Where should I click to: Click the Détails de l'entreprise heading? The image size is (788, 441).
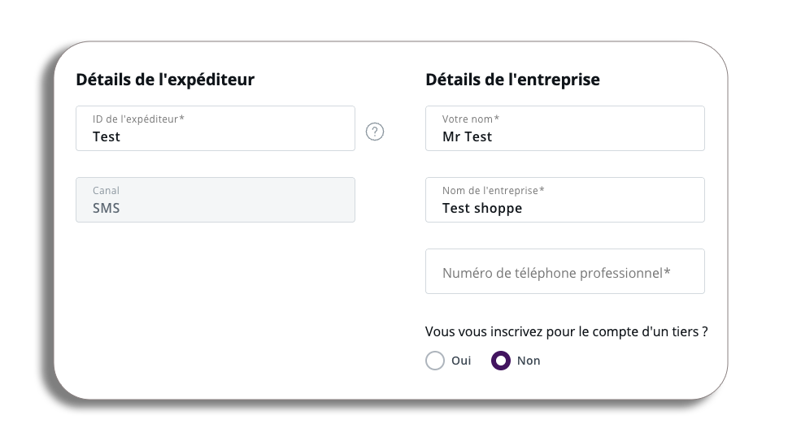pos(512,80)
